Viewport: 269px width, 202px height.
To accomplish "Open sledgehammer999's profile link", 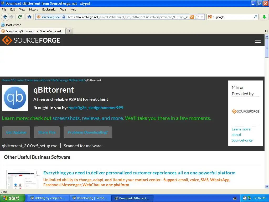I will tap(106, 108).
